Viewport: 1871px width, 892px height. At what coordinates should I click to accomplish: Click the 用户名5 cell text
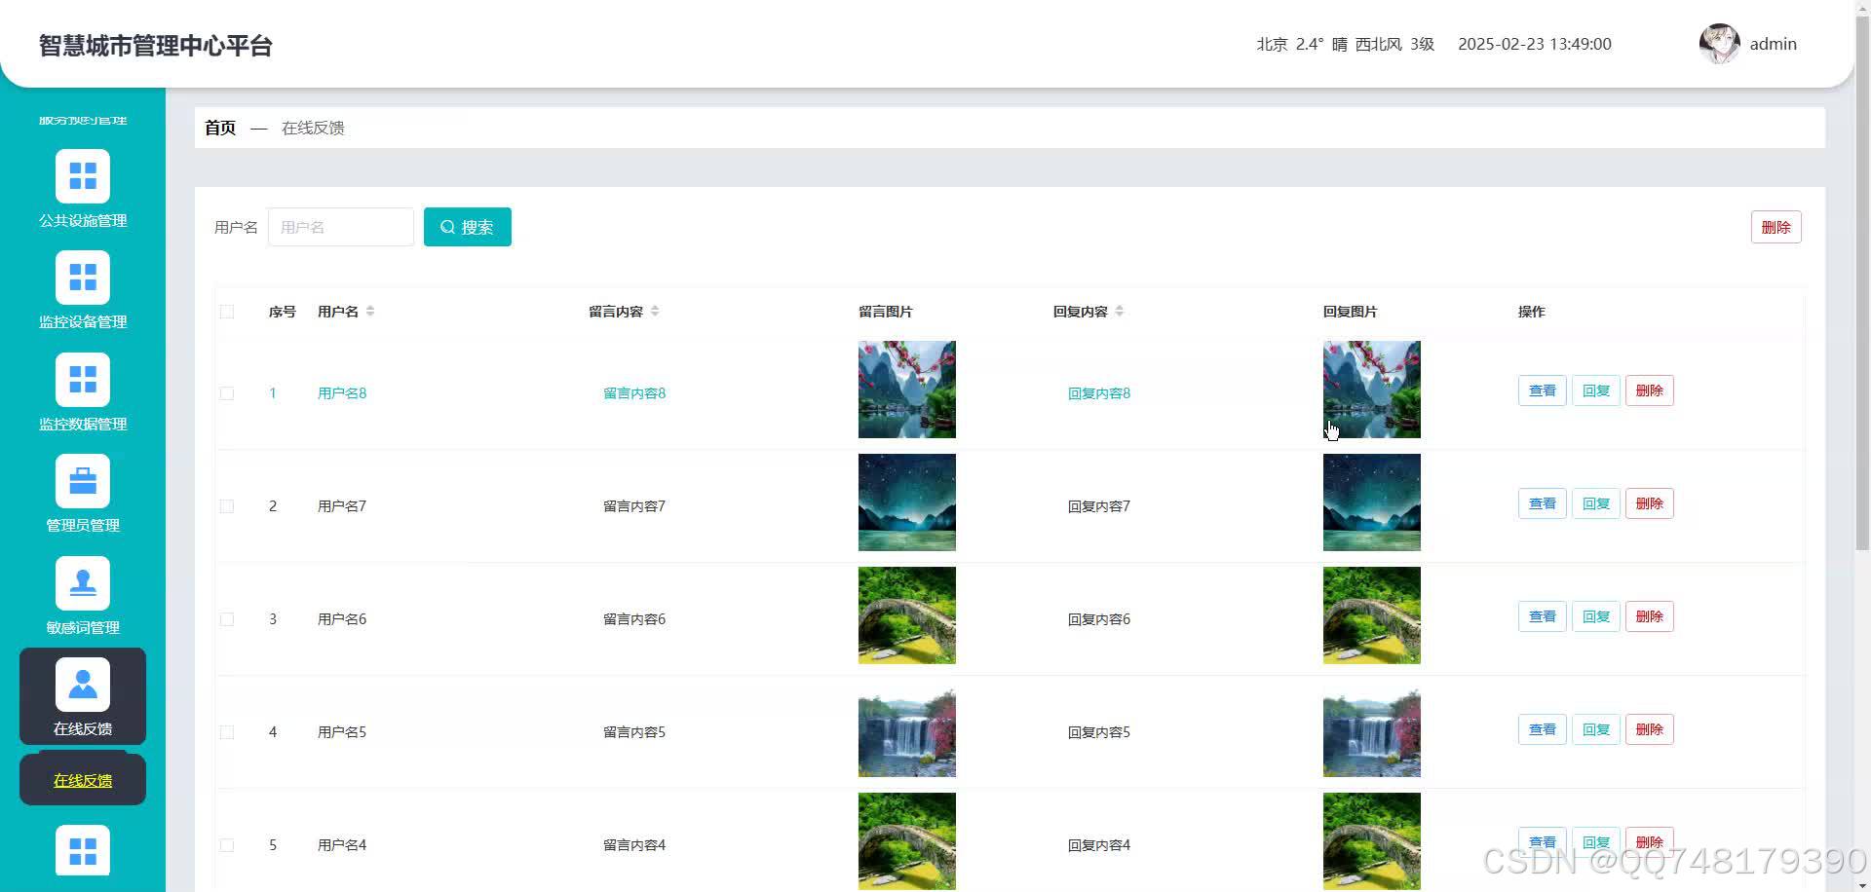342,732
